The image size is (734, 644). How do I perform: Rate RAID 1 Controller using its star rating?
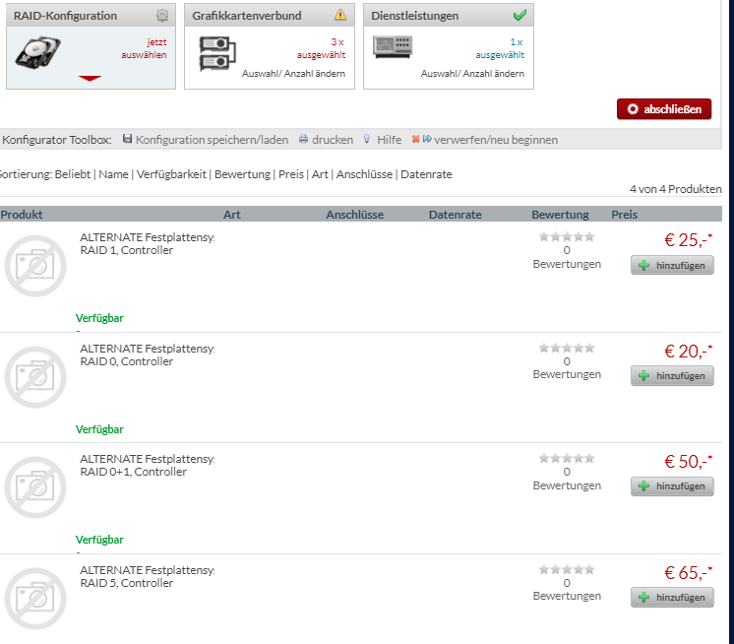click(567, 237)
